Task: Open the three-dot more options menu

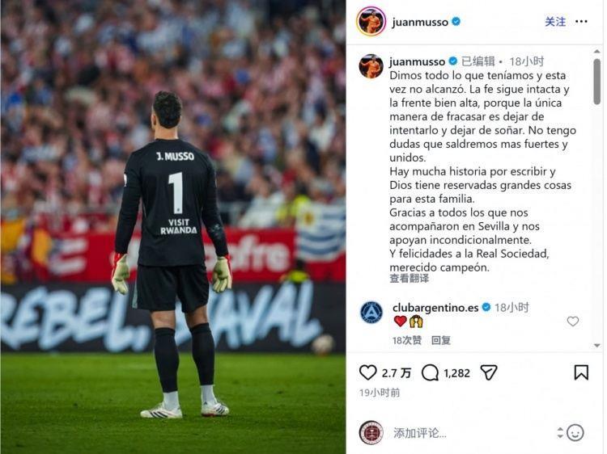Action: coord(581,22)
